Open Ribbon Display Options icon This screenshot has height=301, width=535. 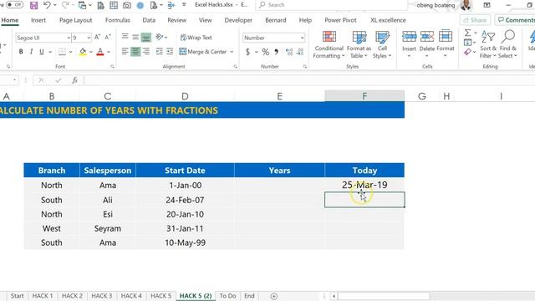tap(487, 5)
